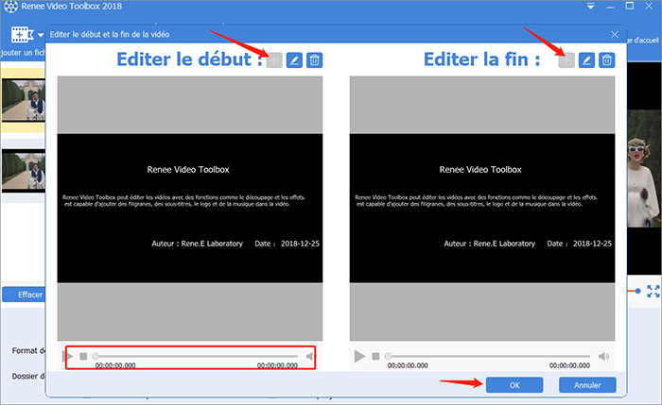This screenshot has height=405, width=662.
Task: Close the Editer le début et la fin dialog
Action: tap(615, 35)
